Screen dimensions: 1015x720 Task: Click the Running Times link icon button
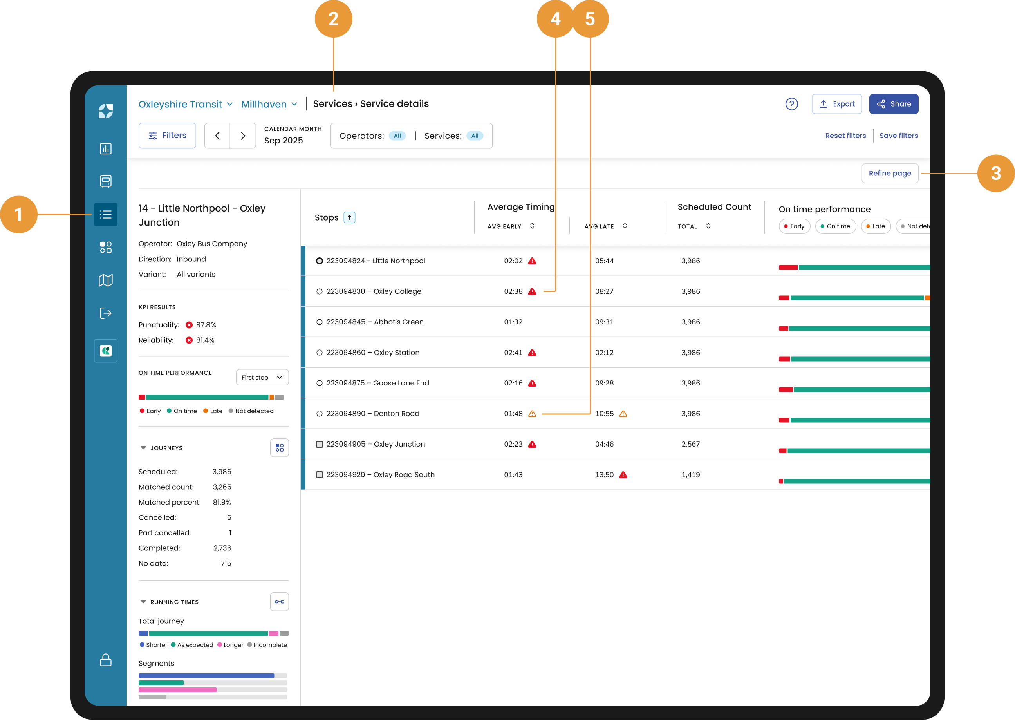(279, 602)
